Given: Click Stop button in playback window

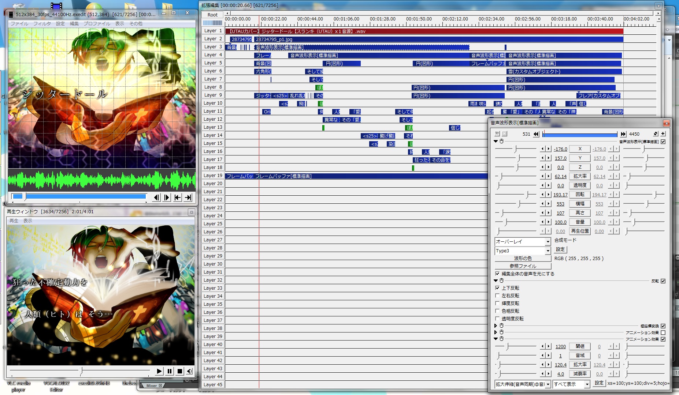Looking at the screenshot, I should click(x=179, y=371).
